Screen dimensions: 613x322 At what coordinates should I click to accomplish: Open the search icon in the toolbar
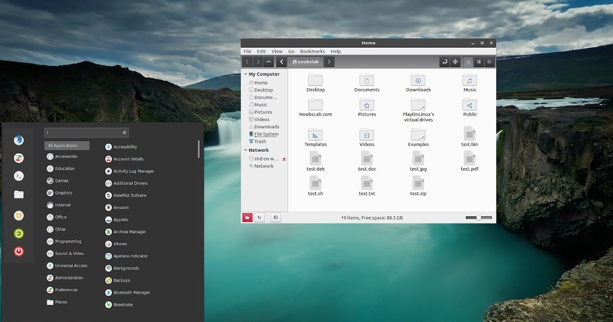click(x=455, y=61)
